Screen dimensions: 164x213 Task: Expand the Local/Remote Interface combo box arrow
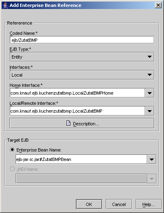(x=150, y=111)
